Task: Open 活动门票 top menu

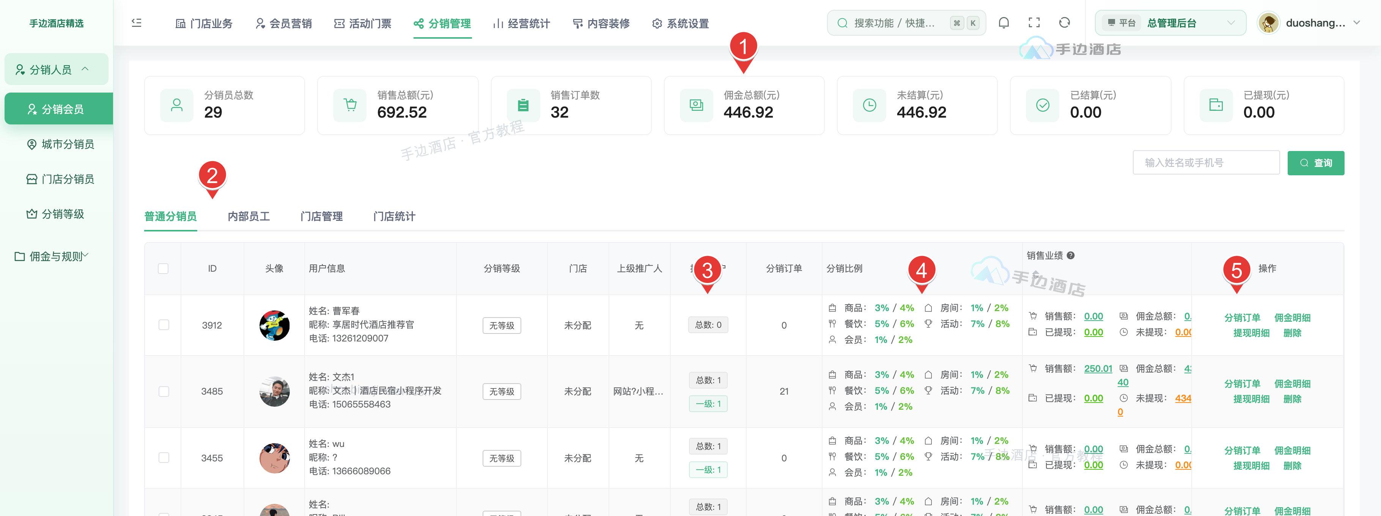Action: (363, 24)
